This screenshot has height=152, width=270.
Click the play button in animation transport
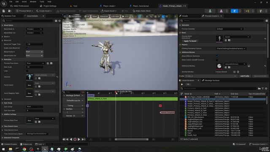click(79, 139)
